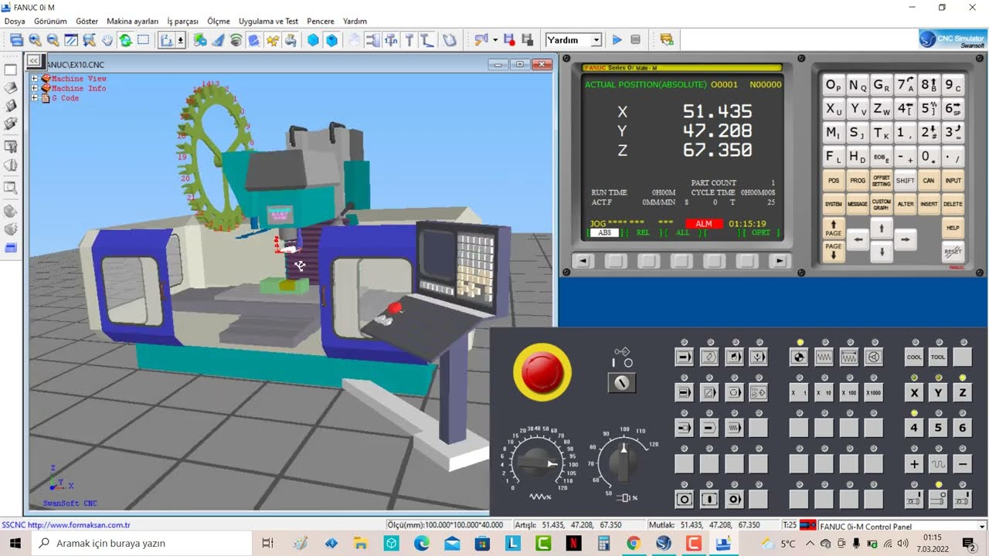Viewport: 989px width, 556px height.
Task: Click the zoom out magnifier toolbar icon
Action: coord(53,39)
